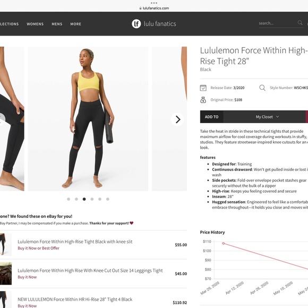The height and width of the screenshot is (308, 308).
Task: Click the release date calendar icon
Action: (x=203, y=88)
